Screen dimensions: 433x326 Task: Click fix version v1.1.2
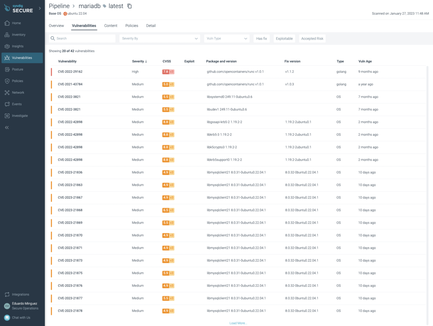(x=290, y=72)
